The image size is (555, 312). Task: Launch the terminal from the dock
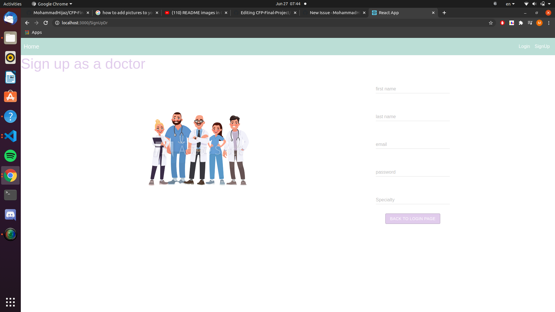[10, 195]
